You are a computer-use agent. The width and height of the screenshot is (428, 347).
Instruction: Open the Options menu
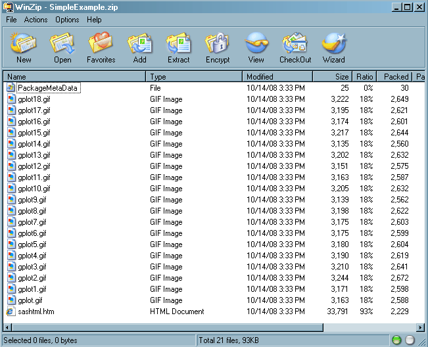[67, 20]
